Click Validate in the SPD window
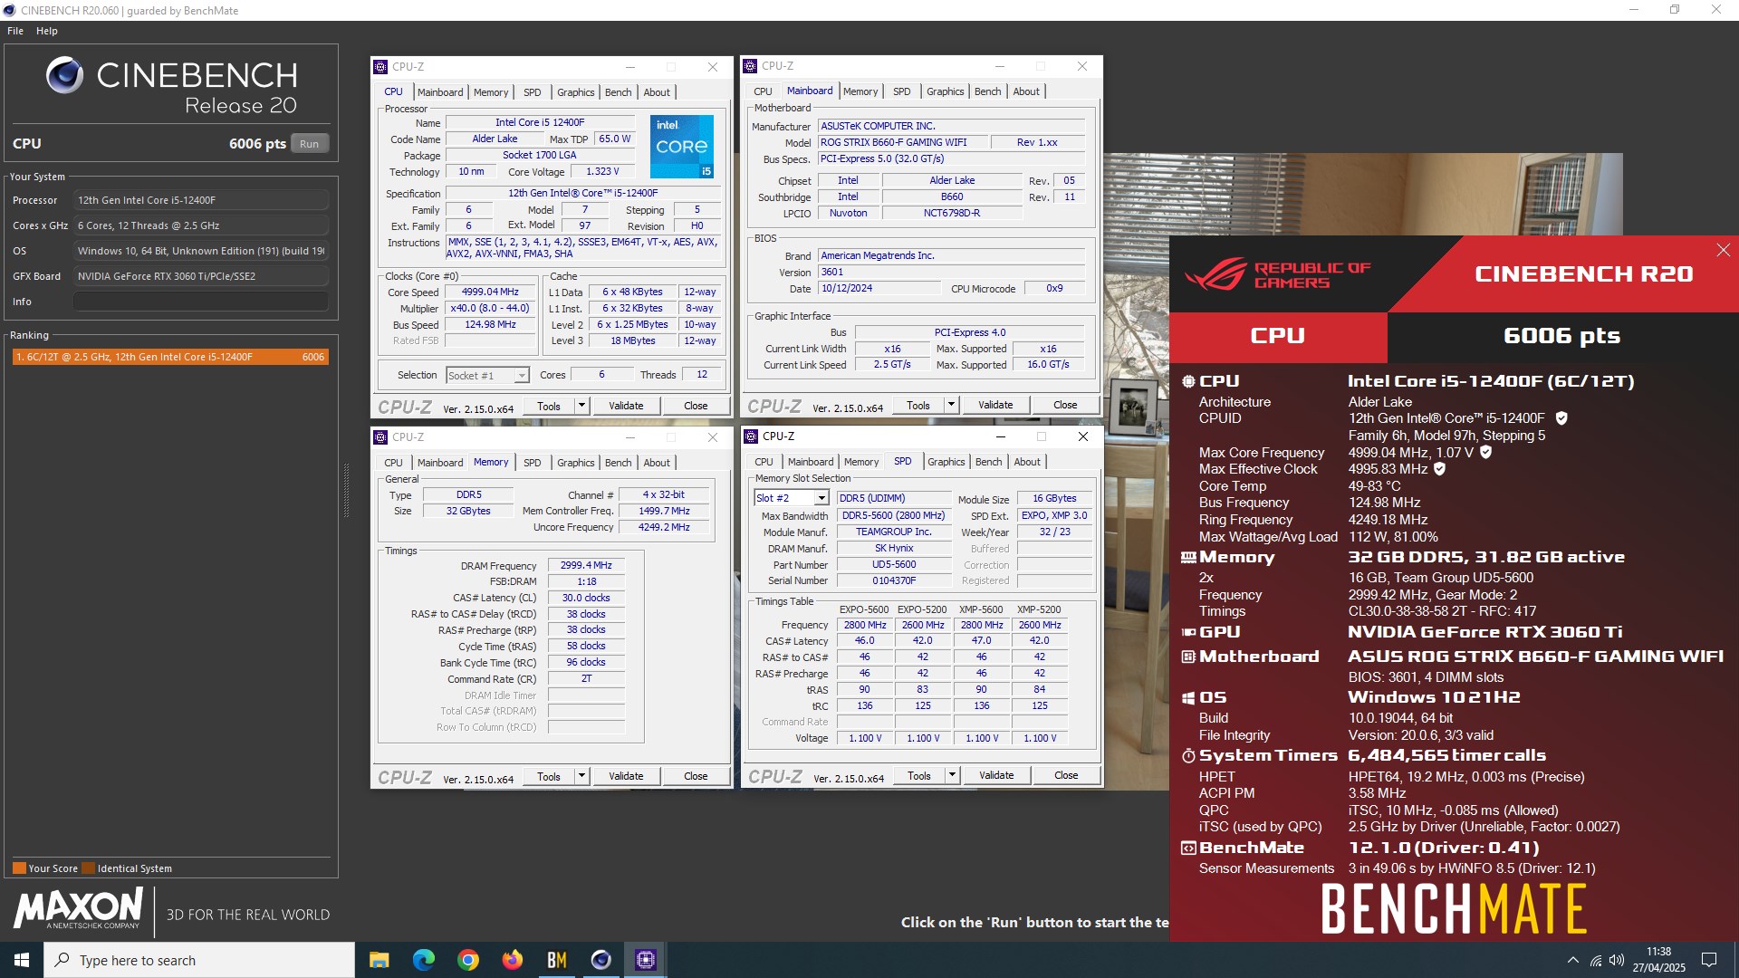The height and width of the screenshot is (978, 1739). pyautogui.click(x=996, y=775)
